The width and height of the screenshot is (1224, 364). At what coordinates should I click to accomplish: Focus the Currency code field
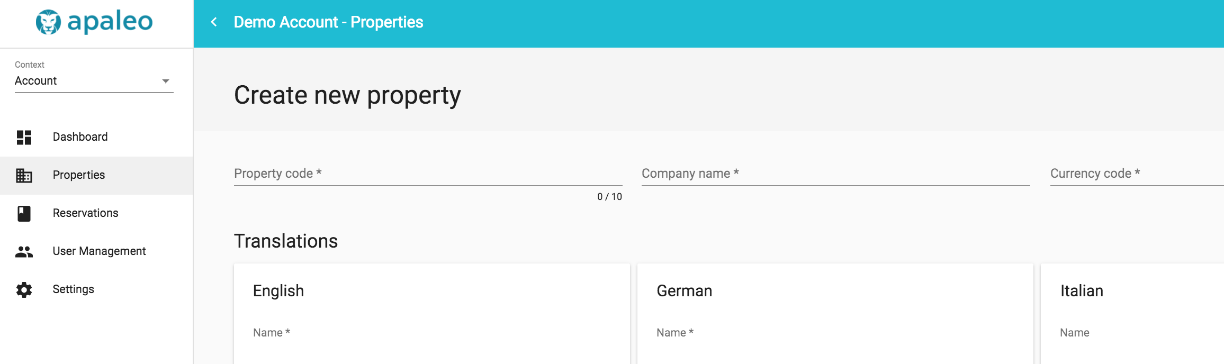coord(1137,174)
